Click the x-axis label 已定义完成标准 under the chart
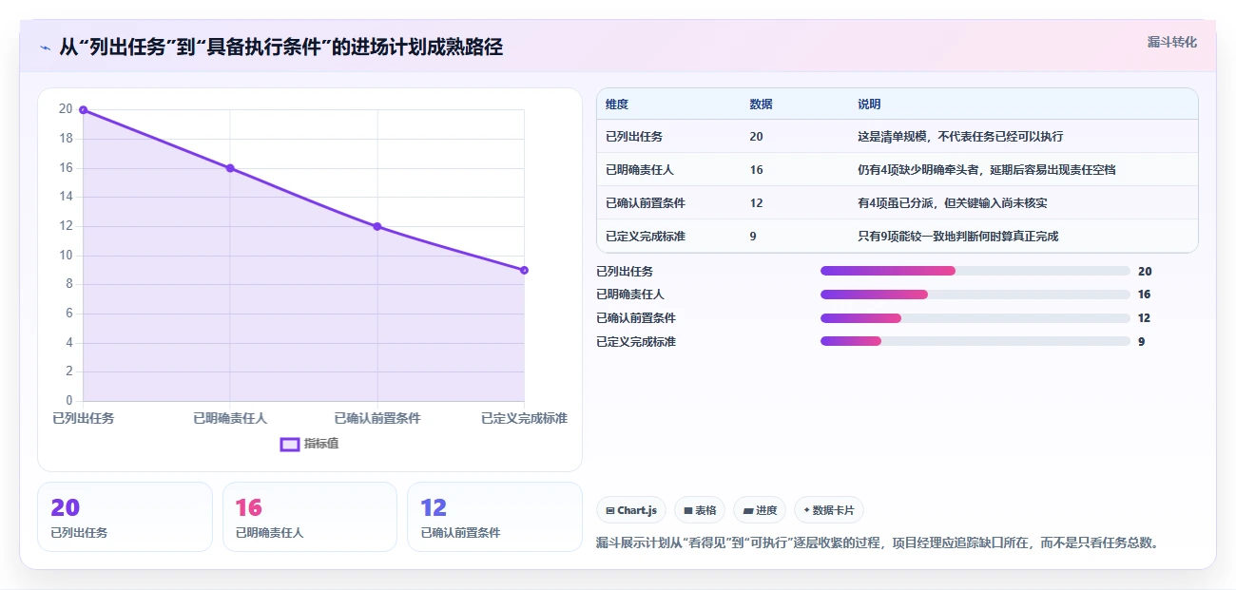 [x=524, y=418]
